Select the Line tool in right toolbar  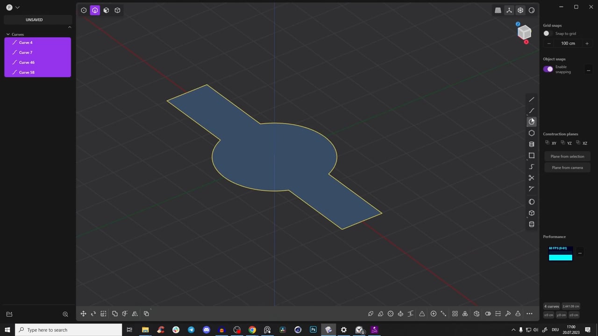[531, 99]
